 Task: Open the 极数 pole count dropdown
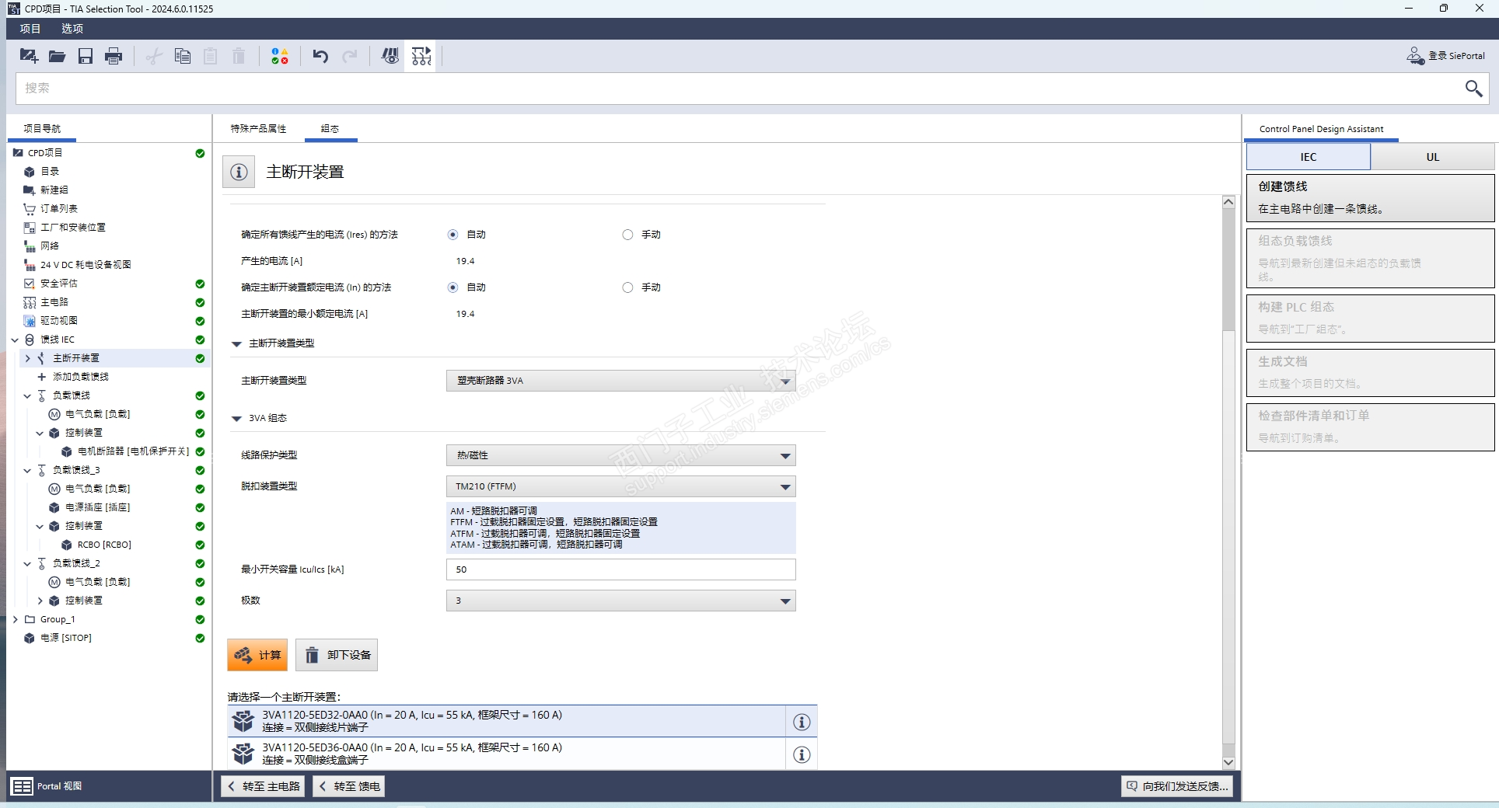(620, 601)
